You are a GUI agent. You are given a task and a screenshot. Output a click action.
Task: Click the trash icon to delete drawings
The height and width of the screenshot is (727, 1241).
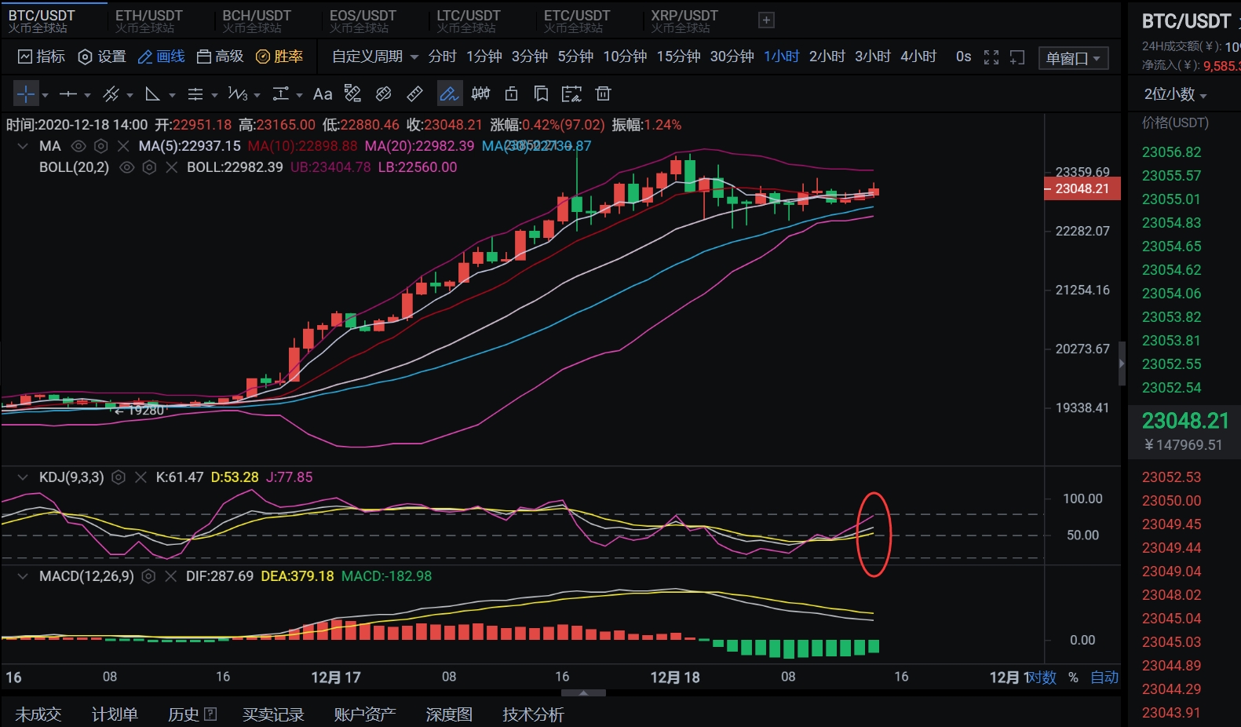tap(603, 94)
